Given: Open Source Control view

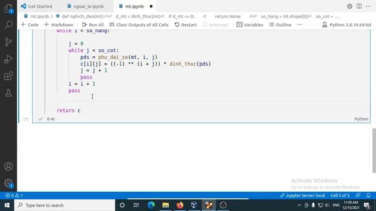Looking at the screenshot, I should (x=8, y=42).
